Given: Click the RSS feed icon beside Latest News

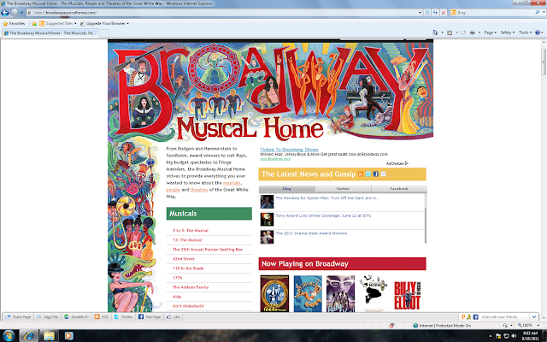Looking at the screenshot, I should [x=361, y=174].
